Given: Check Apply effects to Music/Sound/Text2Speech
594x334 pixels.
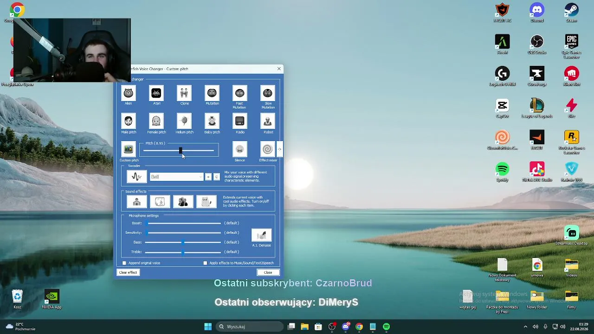Looking at the screenshot, I should pyautogui.click(x=205, y=263).
